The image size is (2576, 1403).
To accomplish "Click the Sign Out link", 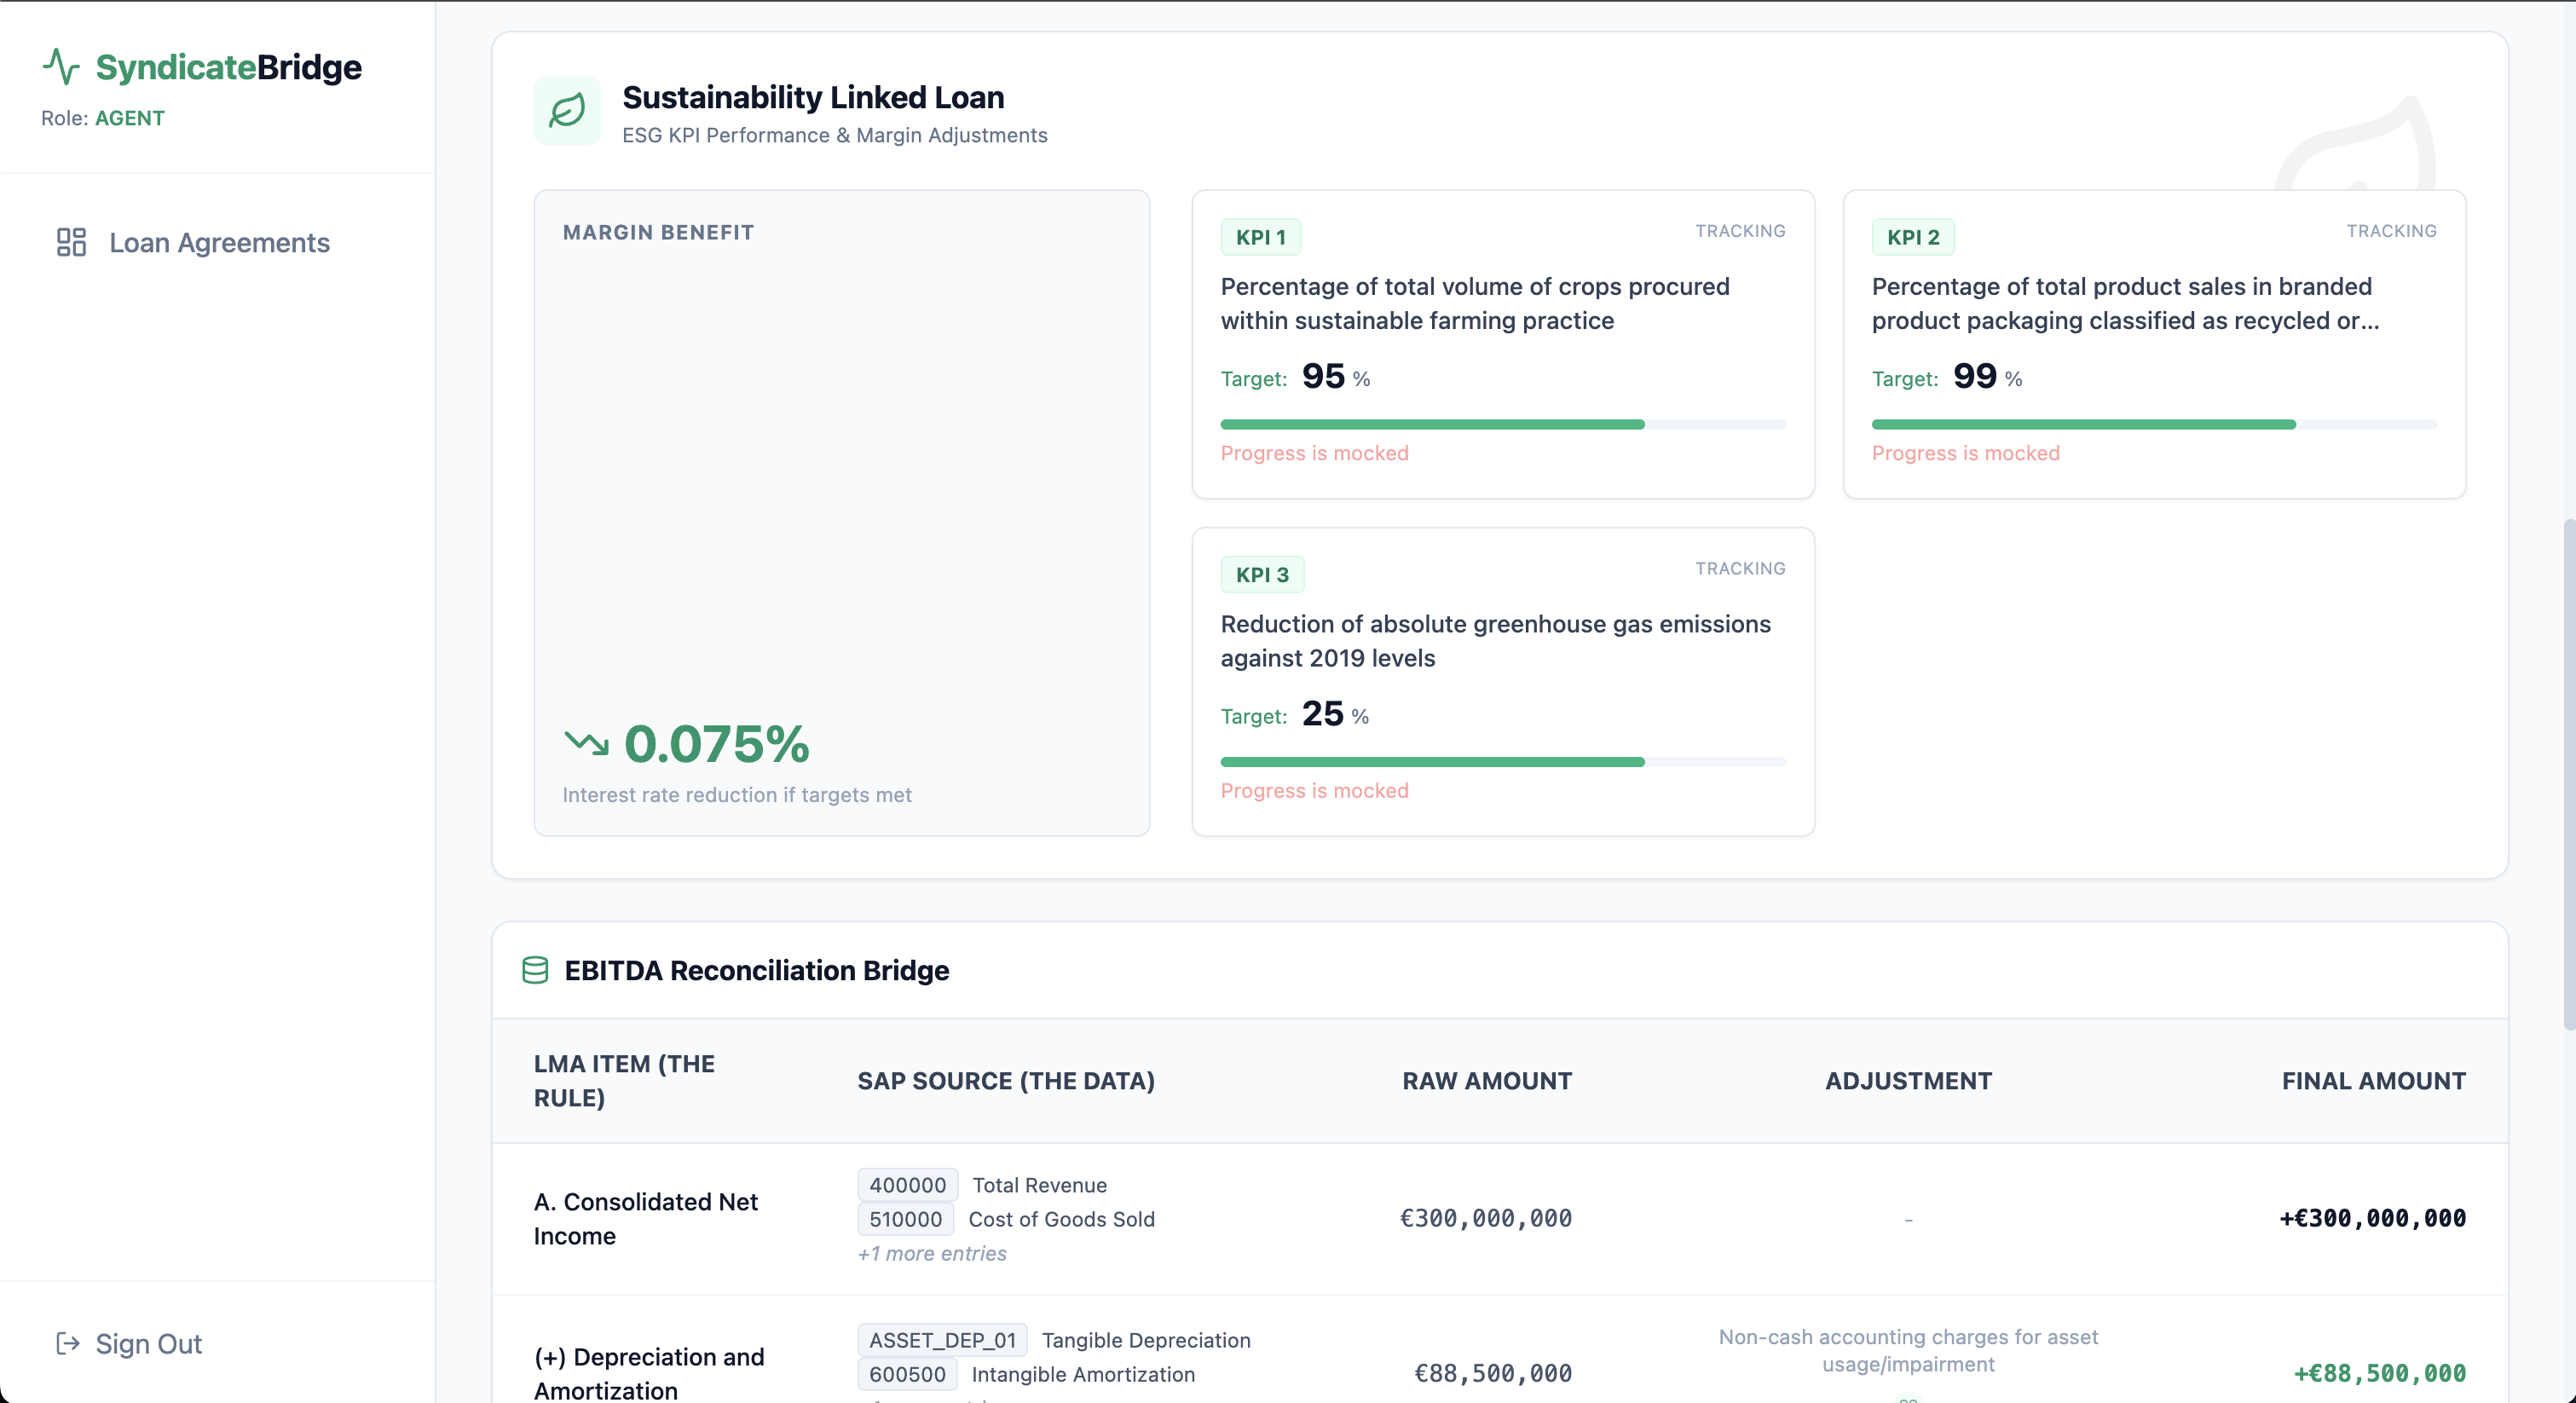I will pos(148,1343).
